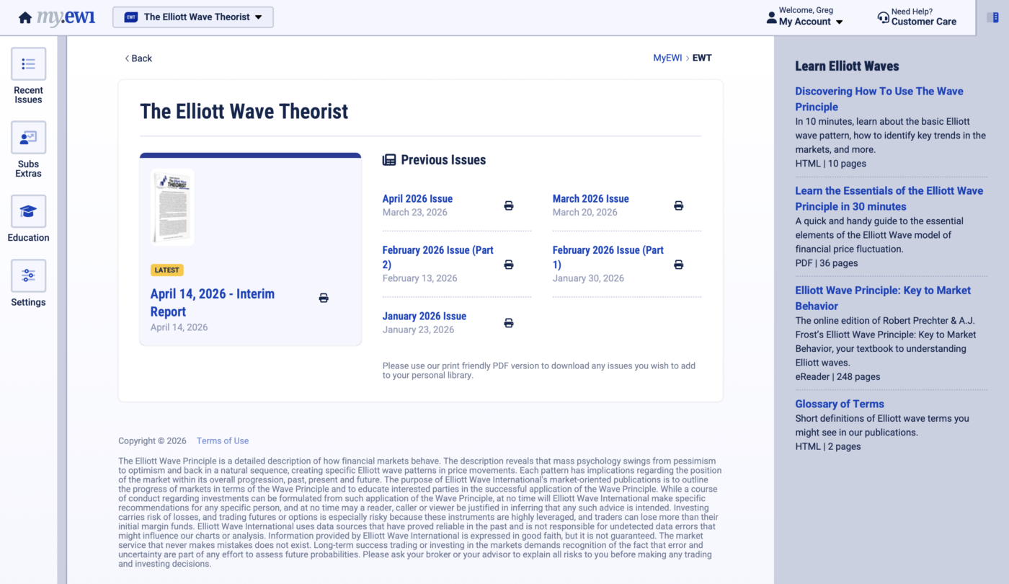Open the My Account dropdown
Image resolution: width=1009 pixels, height=584 pixels.
[x=811, y=22]
